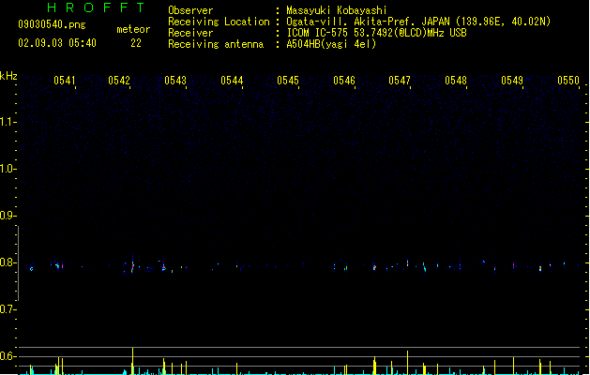Click the 0548 time marker
Image resolution: width=590 pixels, height=375 pixels.
[456, 81]
